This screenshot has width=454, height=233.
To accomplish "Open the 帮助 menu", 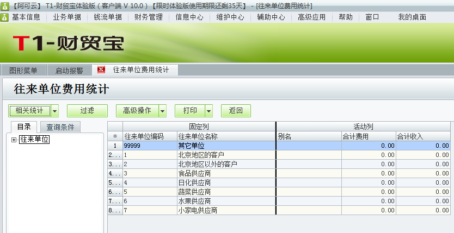I will 346,17.
